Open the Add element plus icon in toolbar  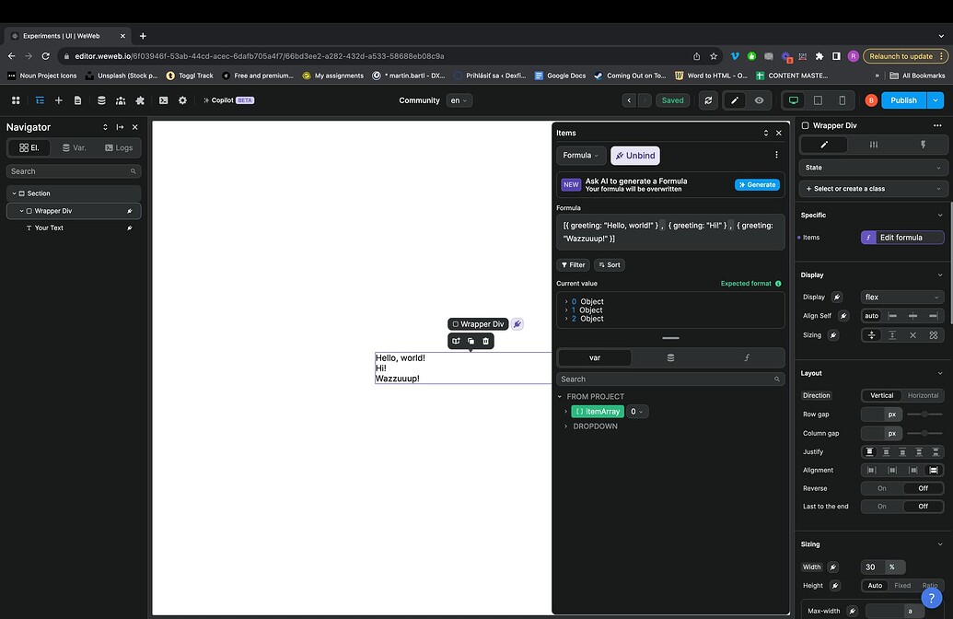59,100
